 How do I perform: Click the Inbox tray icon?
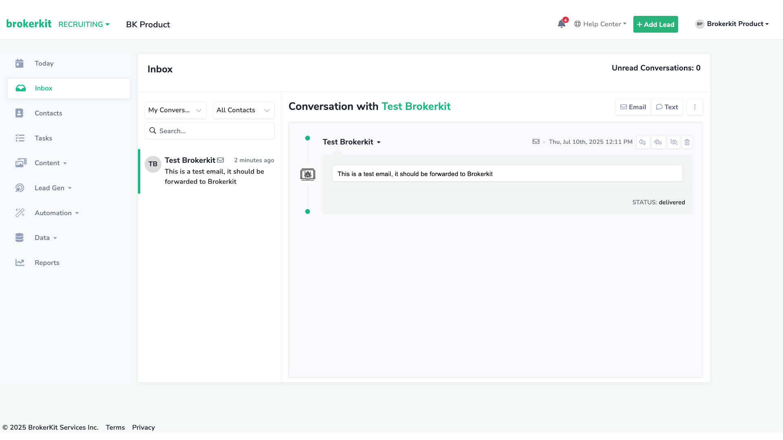21,88
